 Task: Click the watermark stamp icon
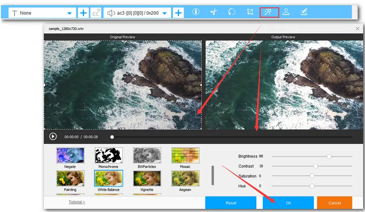286,12
